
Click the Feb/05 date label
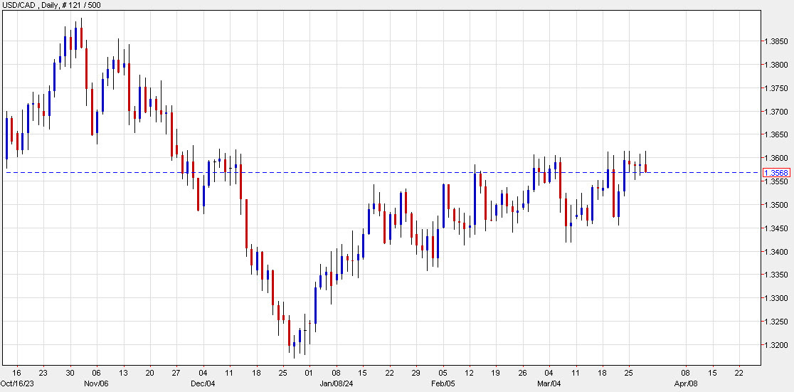(x=443, y=383)
